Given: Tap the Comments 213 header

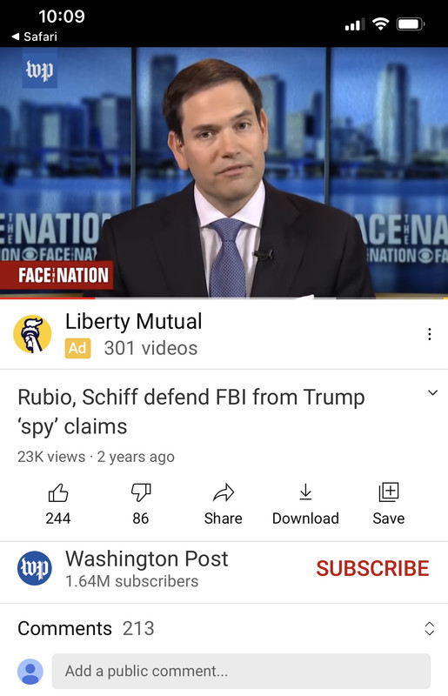Looking at the screenshot, I should (x=86, y=628).
